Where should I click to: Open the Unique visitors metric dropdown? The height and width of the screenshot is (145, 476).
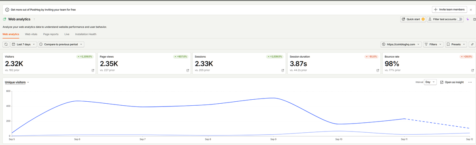click(x=17, y=82)
